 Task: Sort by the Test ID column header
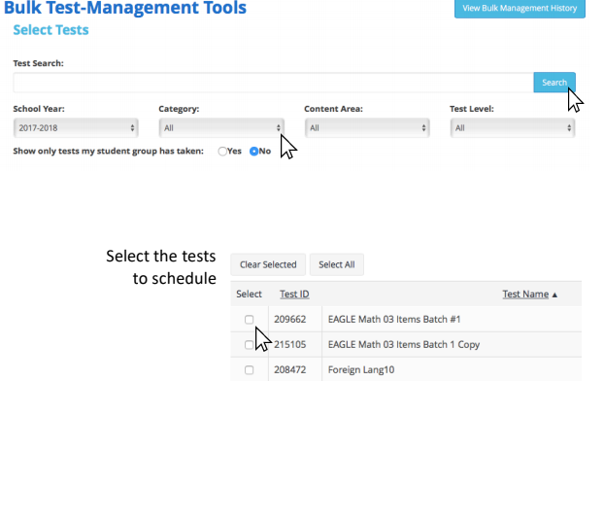[294, 294]
